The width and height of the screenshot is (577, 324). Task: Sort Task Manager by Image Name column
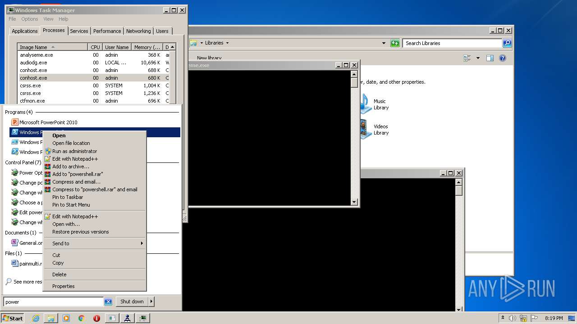point(52,47)
